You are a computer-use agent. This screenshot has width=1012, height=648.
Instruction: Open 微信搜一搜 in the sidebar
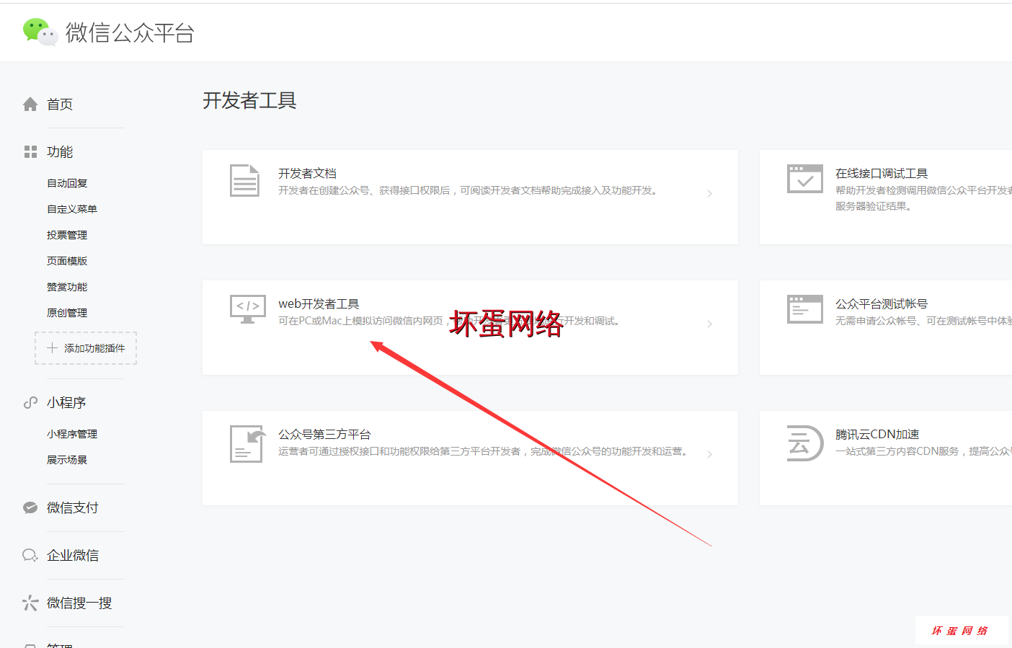click(x=79, y=603)
